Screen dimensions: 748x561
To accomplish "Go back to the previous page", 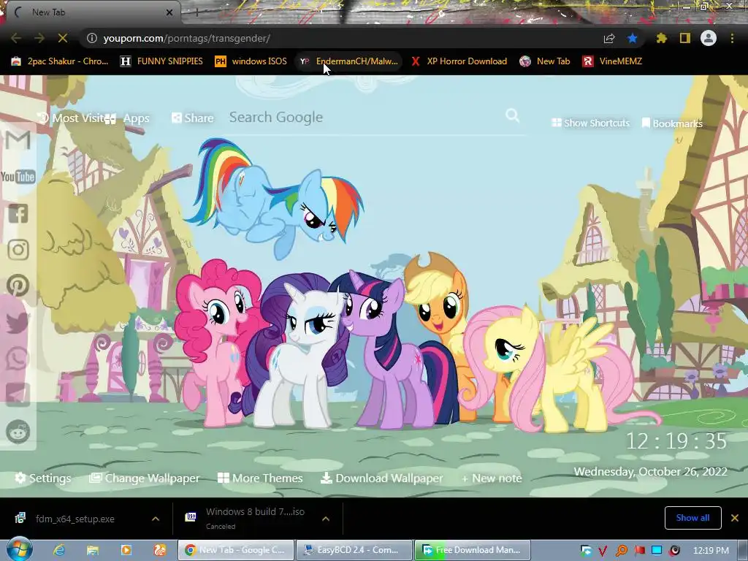I will click(x=16, y=38).
